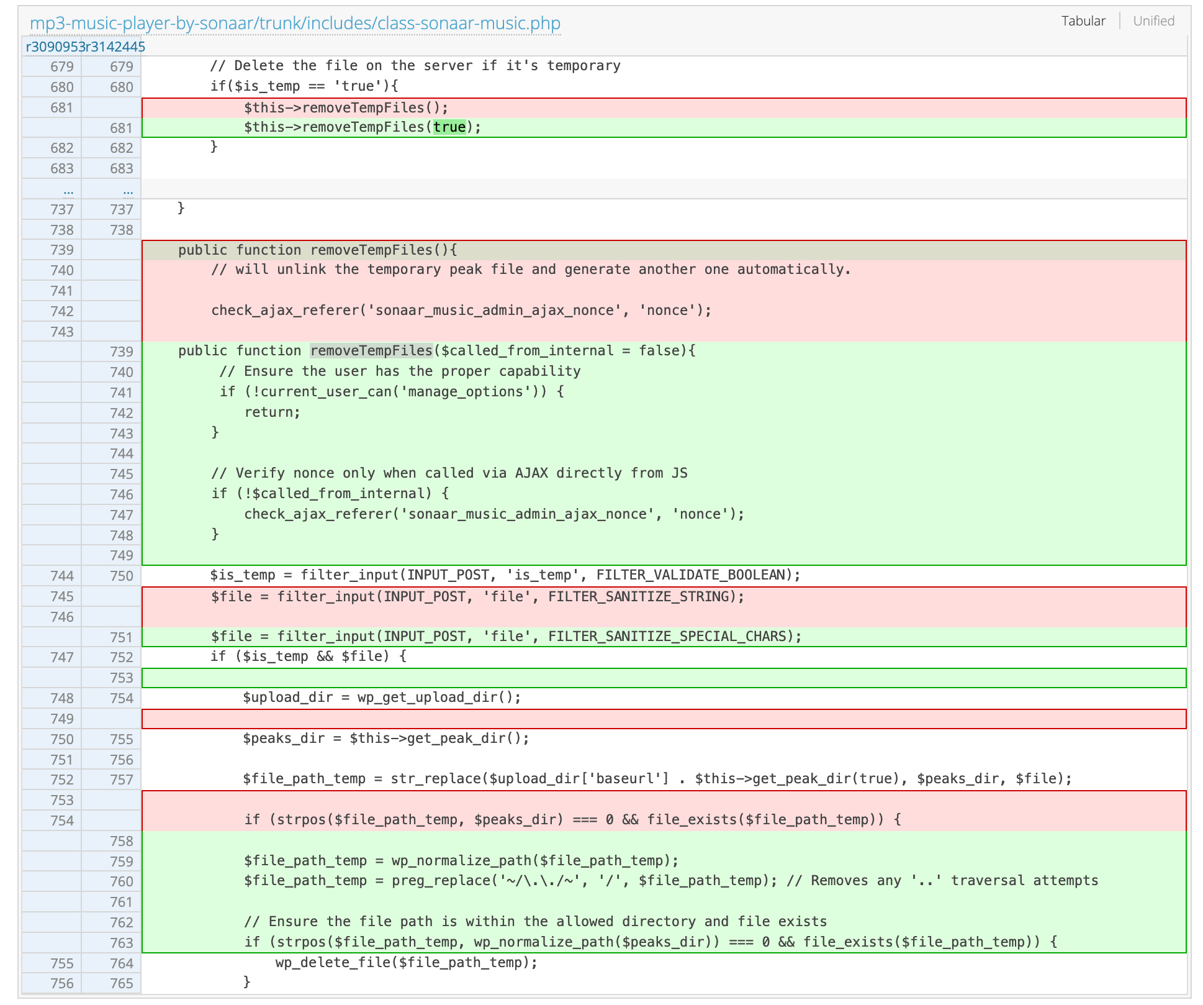Click the highlighted removeTempFiles function name

click(x=371, y=351)
